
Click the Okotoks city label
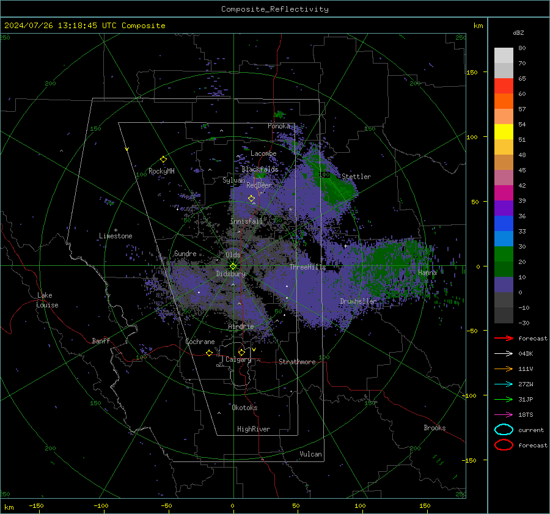click(x=244, y=408)
